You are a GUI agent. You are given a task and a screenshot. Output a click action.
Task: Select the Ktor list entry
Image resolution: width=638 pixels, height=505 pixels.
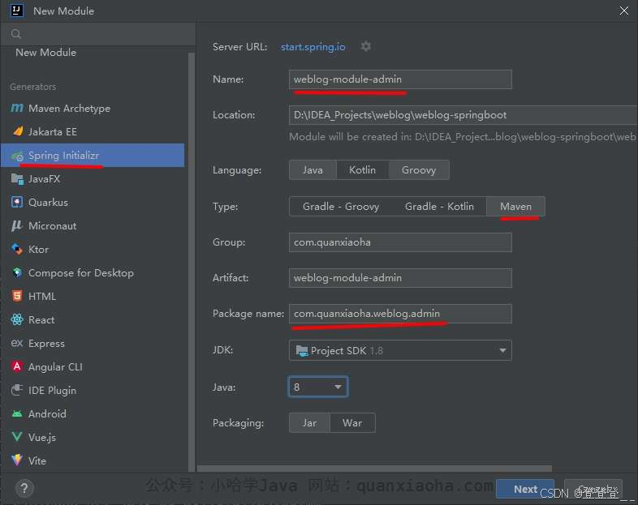click(x=93, y=249)
